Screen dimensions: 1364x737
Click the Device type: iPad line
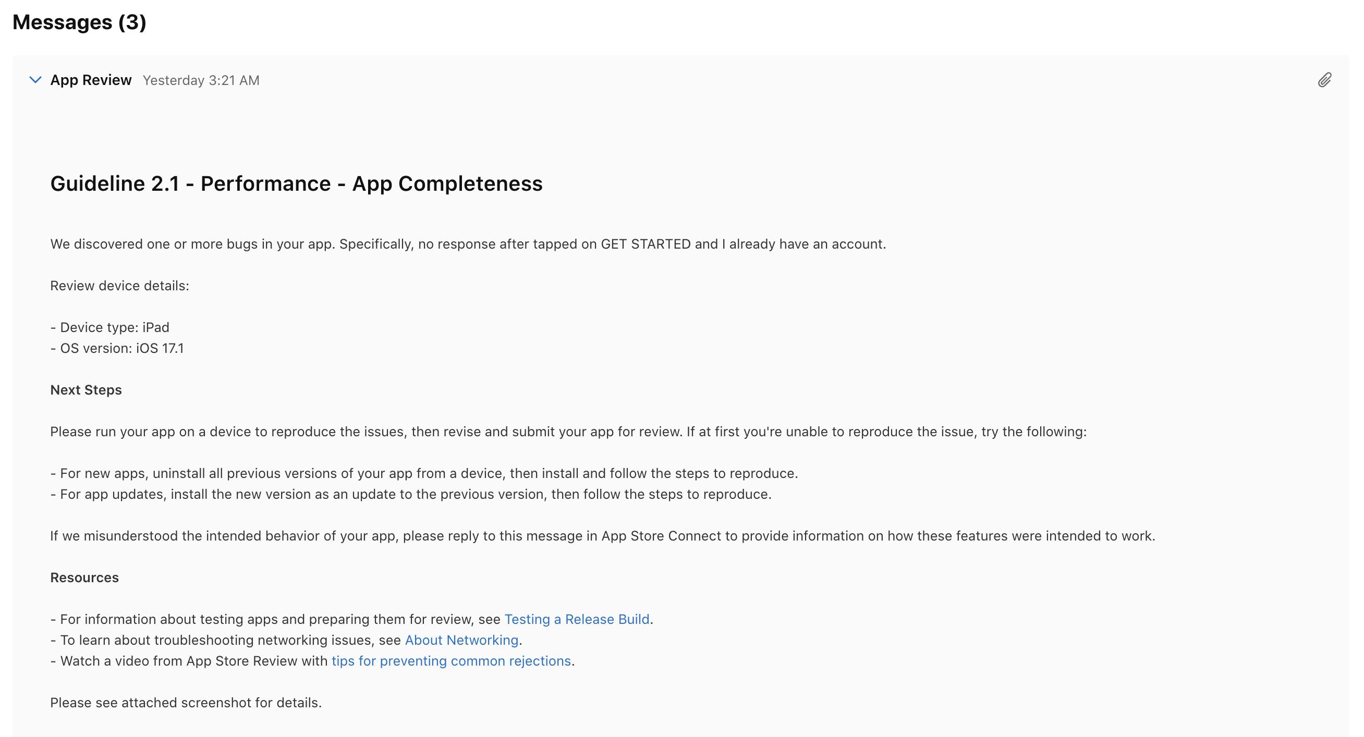point(109,327)
